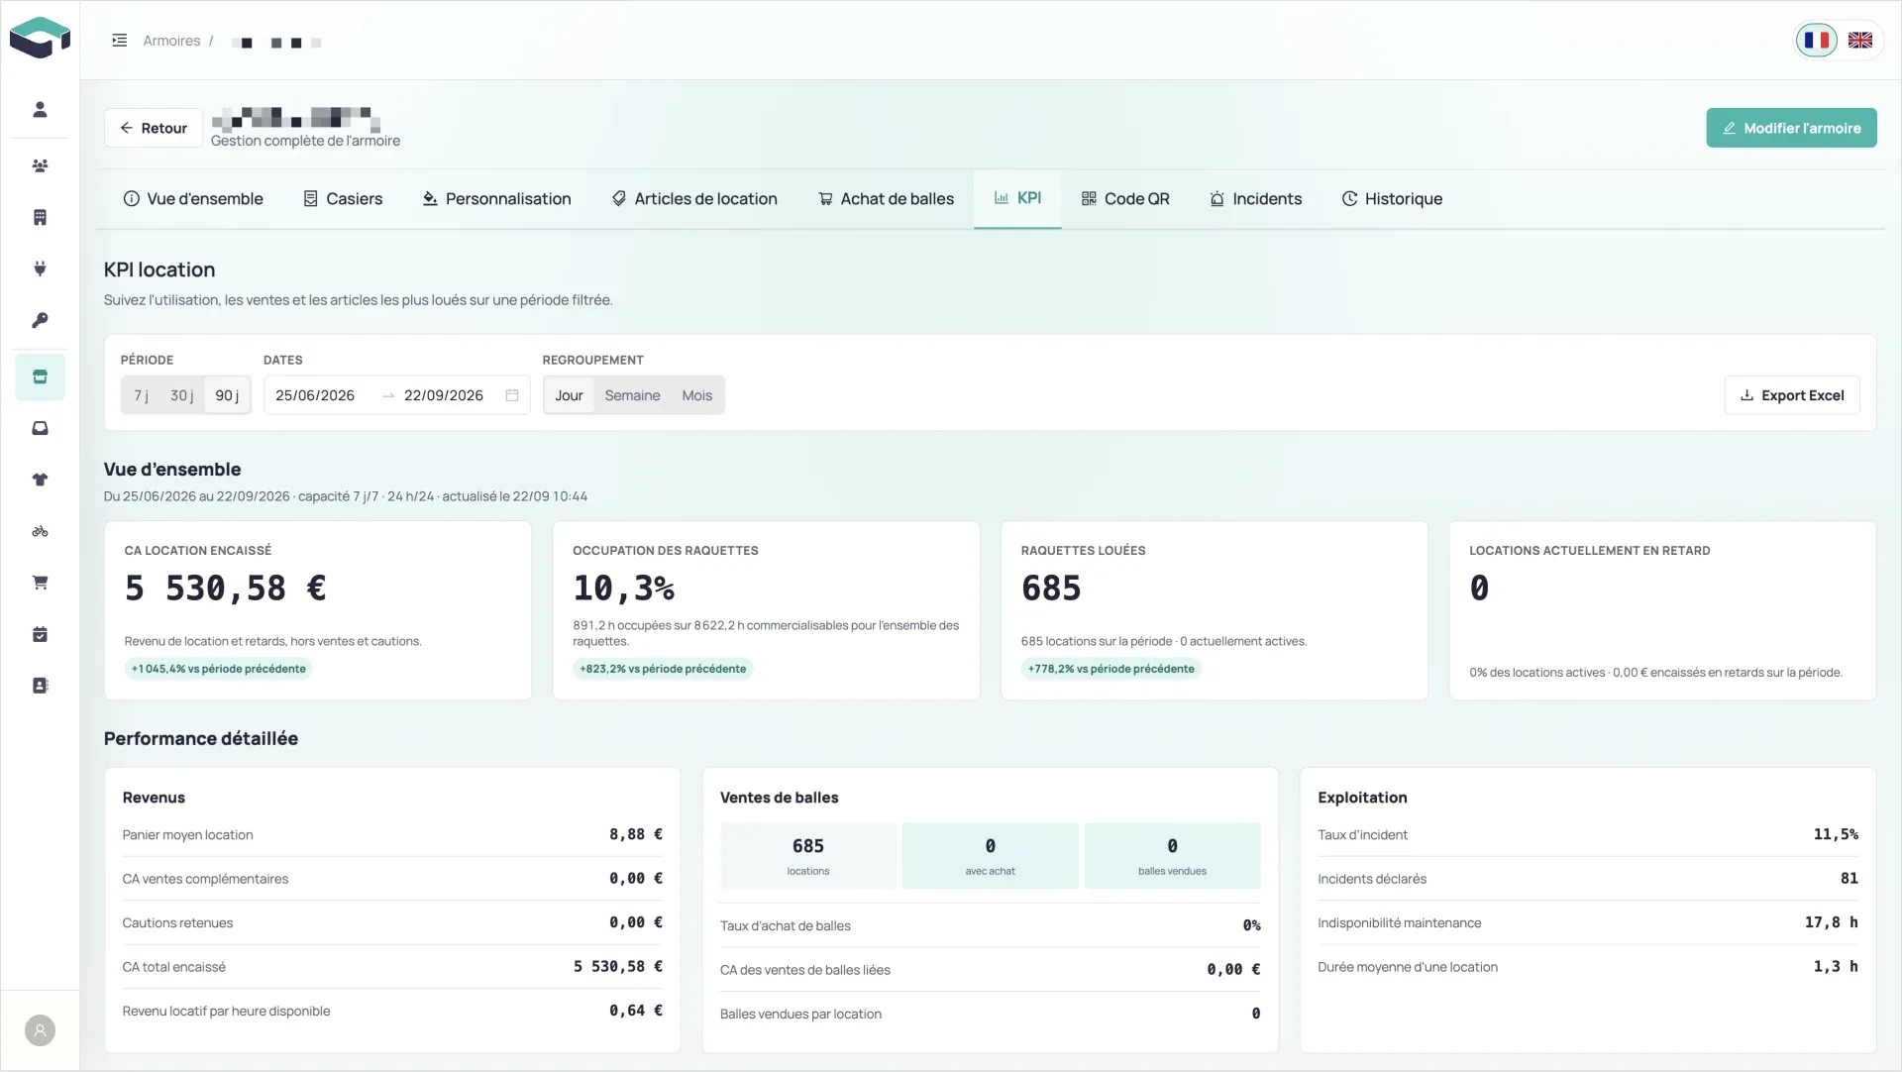Open the building sidebar icon

(40, 217)
